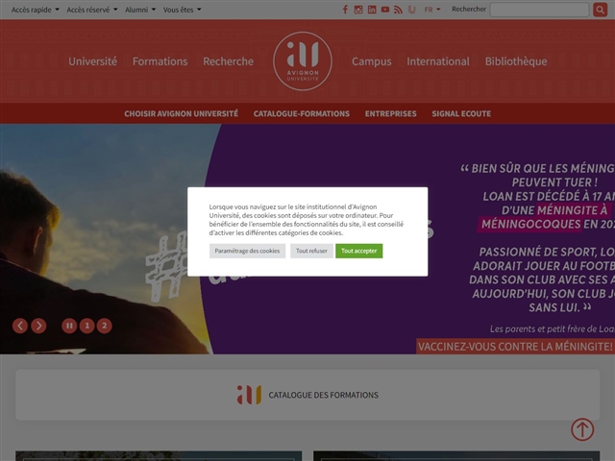Viewport: 615px width, 461px height.
Task: Pause the slideshow
Action: 69,326
